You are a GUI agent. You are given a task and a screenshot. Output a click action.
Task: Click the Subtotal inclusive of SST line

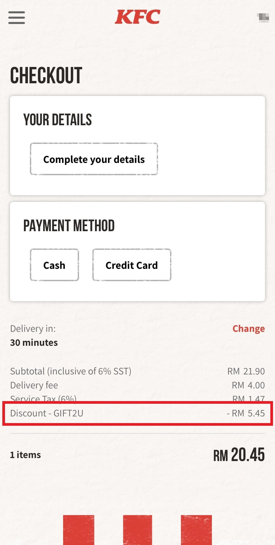71,371
